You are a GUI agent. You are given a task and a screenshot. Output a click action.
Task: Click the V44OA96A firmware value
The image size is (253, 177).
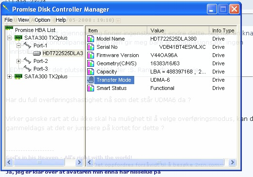pyautogui.click(x=164, y=55)
